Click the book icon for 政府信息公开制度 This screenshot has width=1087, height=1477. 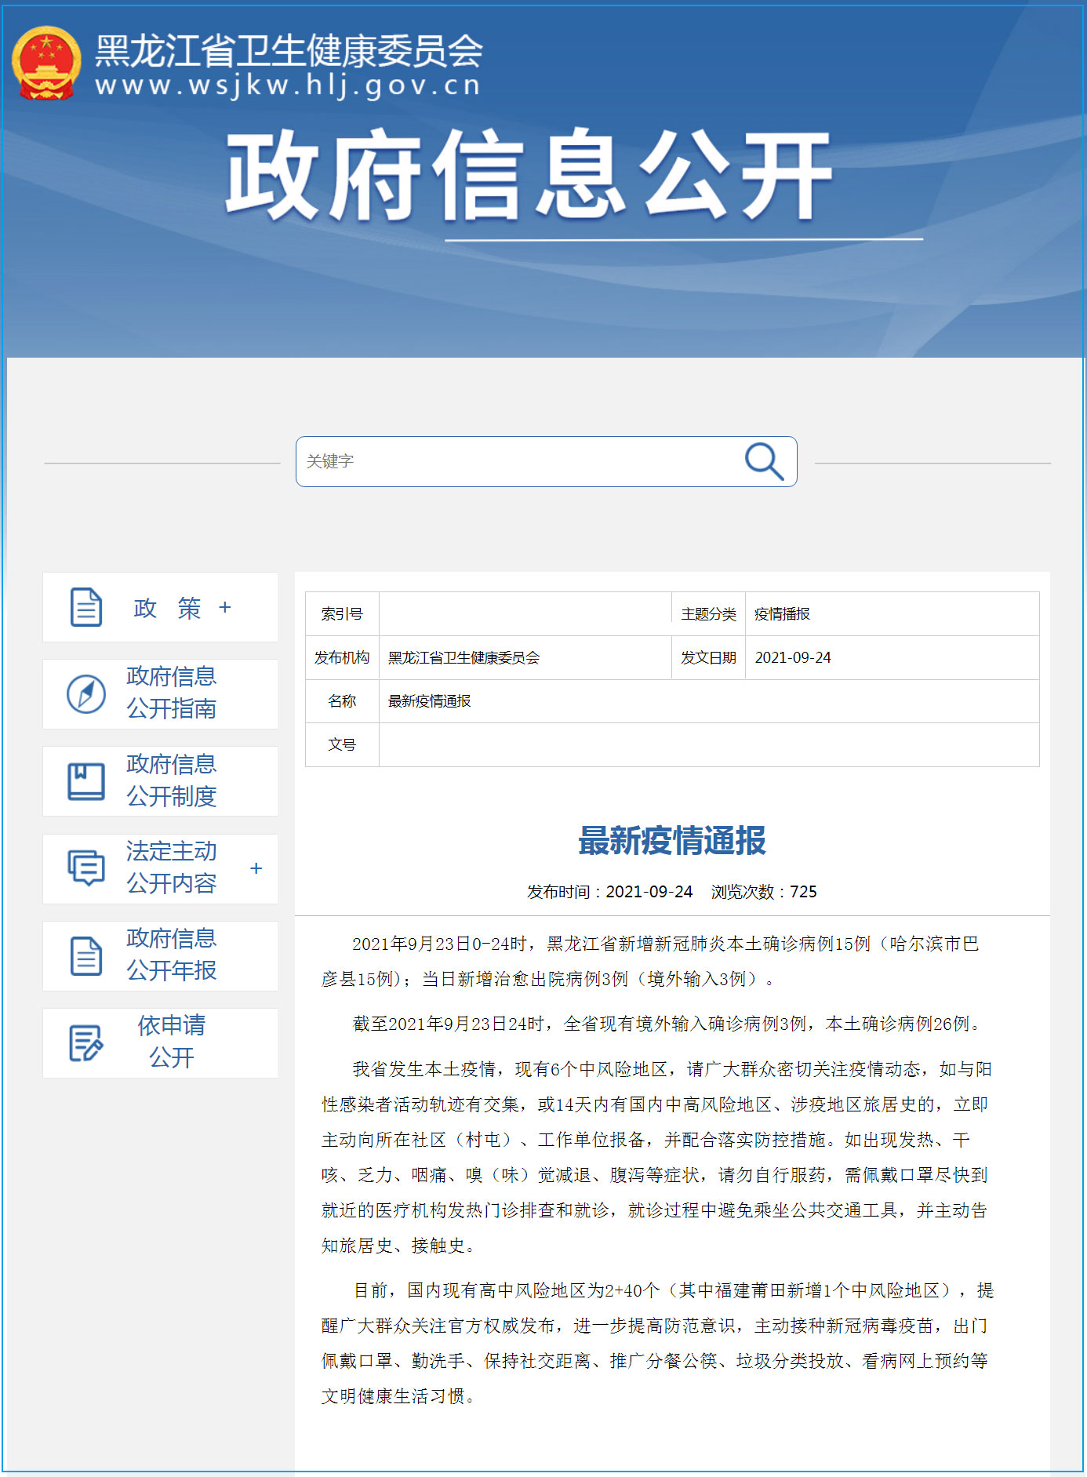coord(86,781)
